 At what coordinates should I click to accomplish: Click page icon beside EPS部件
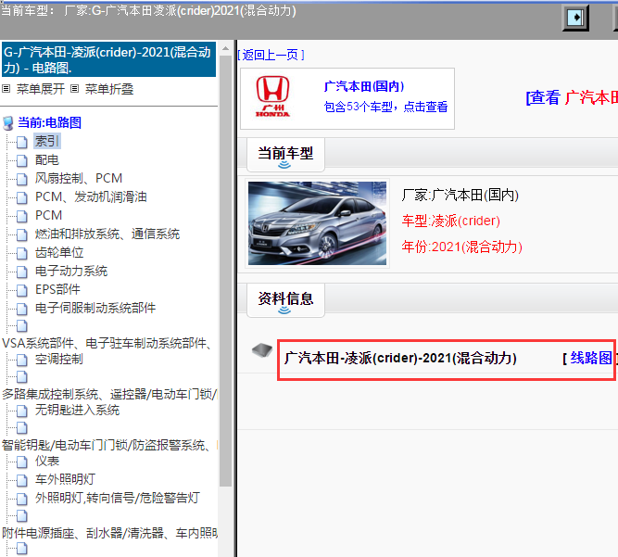point(22,290)
